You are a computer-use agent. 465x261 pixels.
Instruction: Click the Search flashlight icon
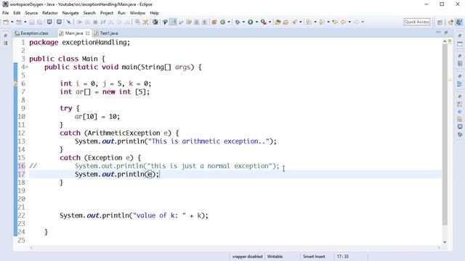[x=294, y=22]
